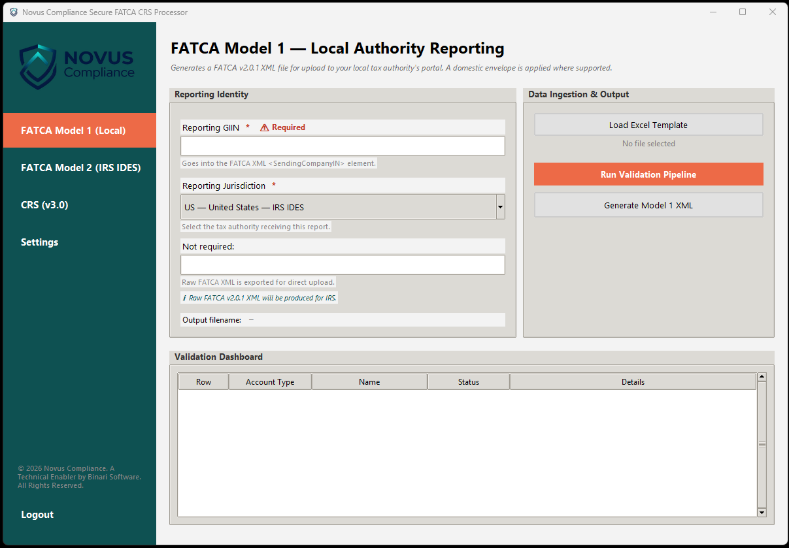Click the 'No file selected' text

coord(648,144)
